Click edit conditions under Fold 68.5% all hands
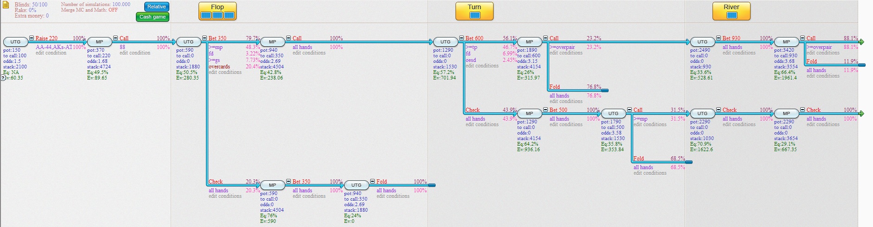This screenshot has height=227, width=873. [x=650, y=173]
